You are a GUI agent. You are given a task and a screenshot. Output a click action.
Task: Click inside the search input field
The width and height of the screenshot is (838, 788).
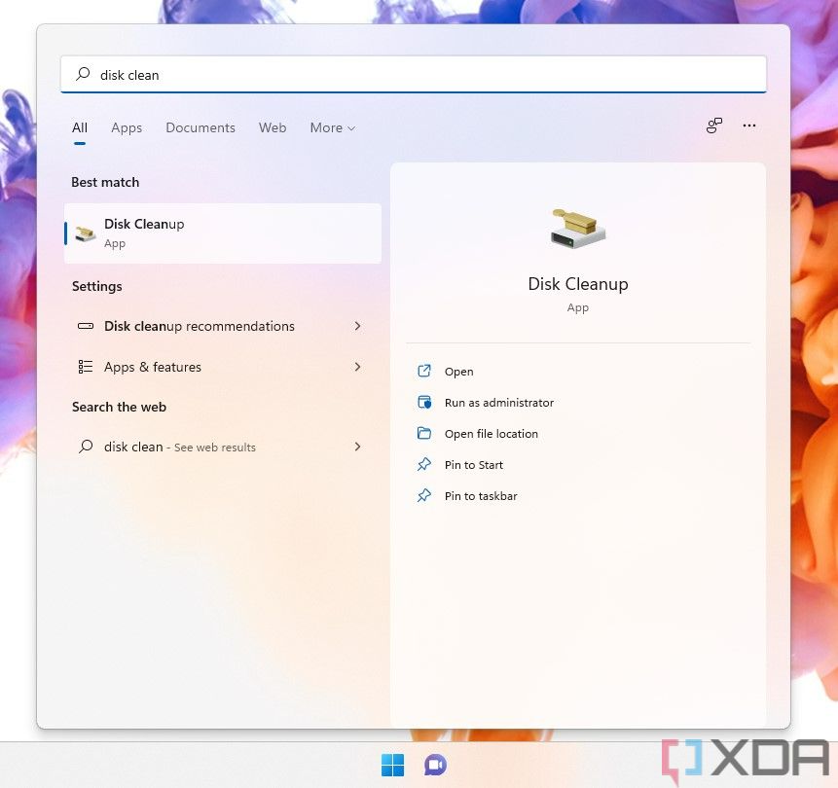pyautogui.click(x=389, y=74)
